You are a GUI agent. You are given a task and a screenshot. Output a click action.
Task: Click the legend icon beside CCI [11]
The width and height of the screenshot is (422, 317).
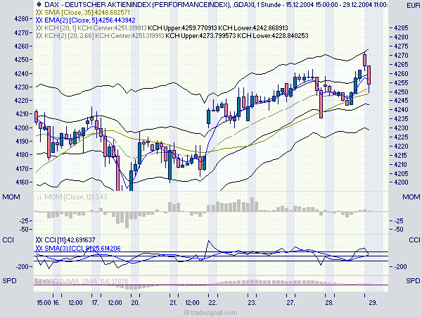pos(39,240)
